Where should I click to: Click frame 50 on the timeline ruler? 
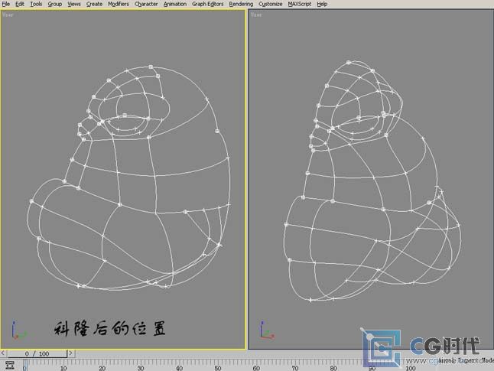point(218,368)
